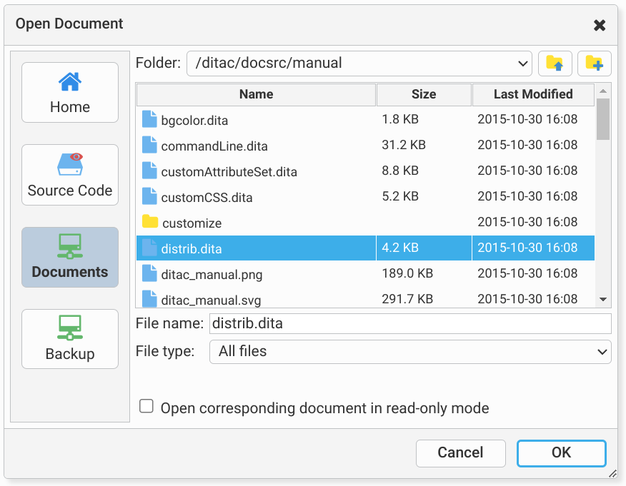Viewport: 626px width, 486px height.
Task: Click the 4.2 KB size cell
Action: (x=400, y=248)
